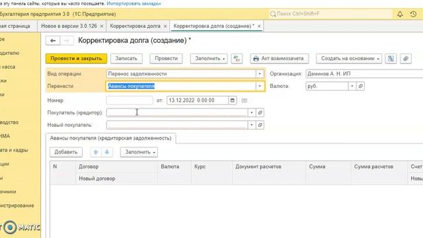Screen dimensions: 423x238
Task: Click the comment icon next to date
Action: tap(244, 100)
